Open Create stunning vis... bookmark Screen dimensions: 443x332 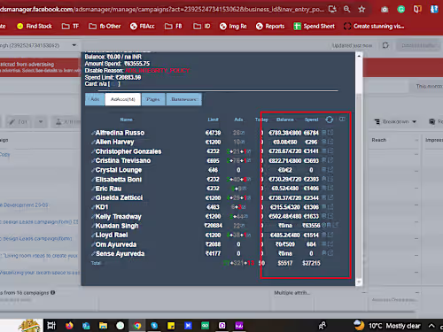(x=374, y=27)
